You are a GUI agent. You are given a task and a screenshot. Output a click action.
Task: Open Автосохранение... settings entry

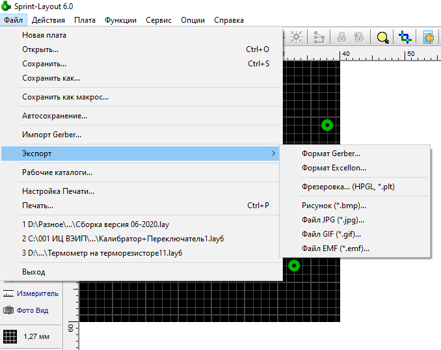[x=142, y=116]
